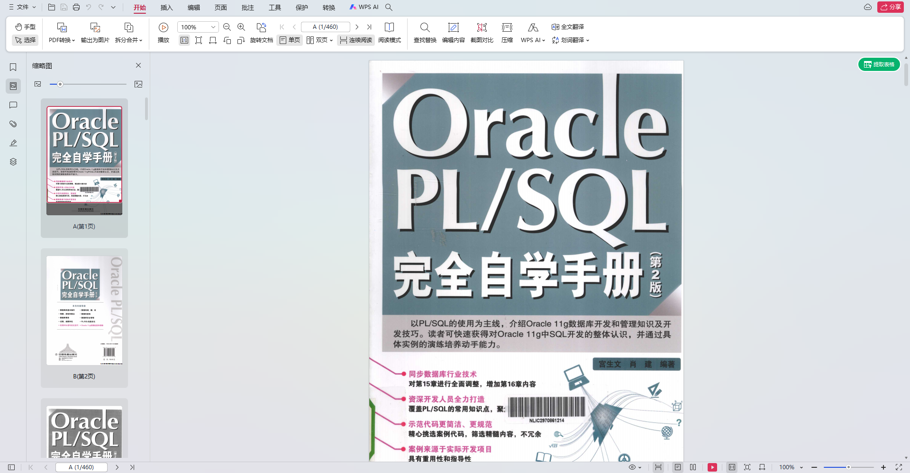Expand the 100% zoom level dropdown
Screen dimensions: 910x473
(x=213, y=27)
